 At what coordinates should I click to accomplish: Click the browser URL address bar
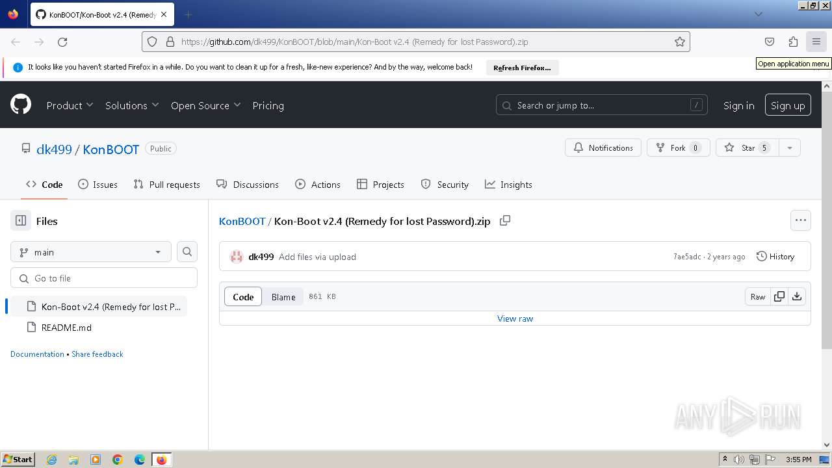click(x=416, y=42)
